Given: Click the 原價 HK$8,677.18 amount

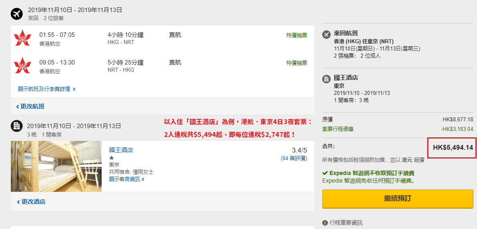Looking at the screenshot, I should (x=458, y=120).
